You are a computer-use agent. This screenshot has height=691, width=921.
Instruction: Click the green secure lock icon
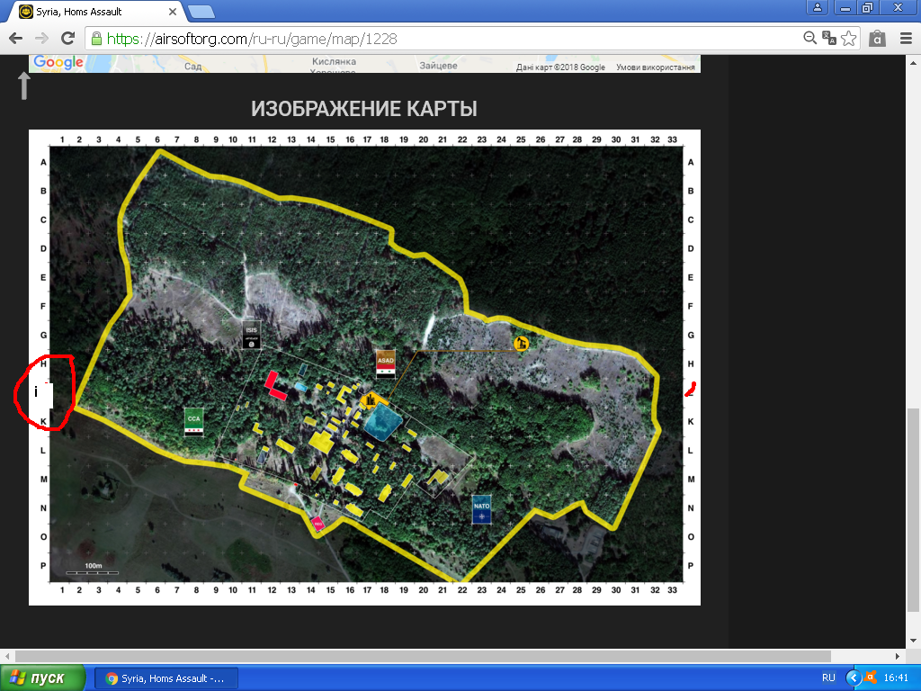tap(96, 39)
